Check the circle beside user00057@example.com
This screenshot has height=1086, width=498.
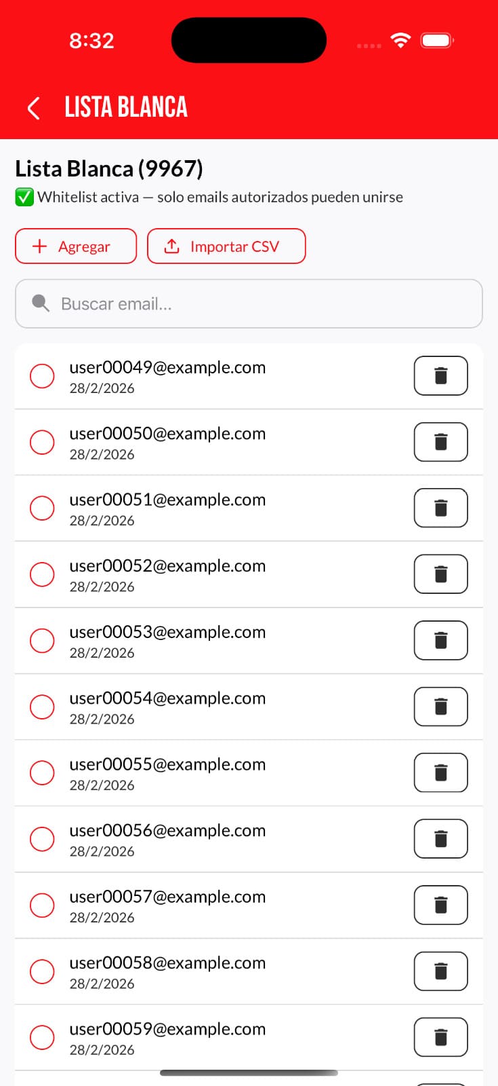click(x=42, y=905)
